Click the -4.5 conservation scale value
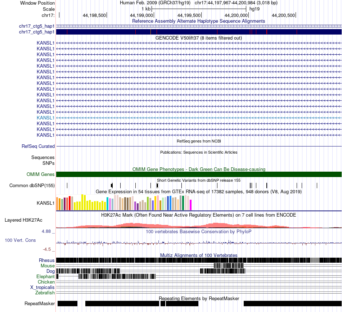This screenshot has height=312, width=342. (47, 249)
